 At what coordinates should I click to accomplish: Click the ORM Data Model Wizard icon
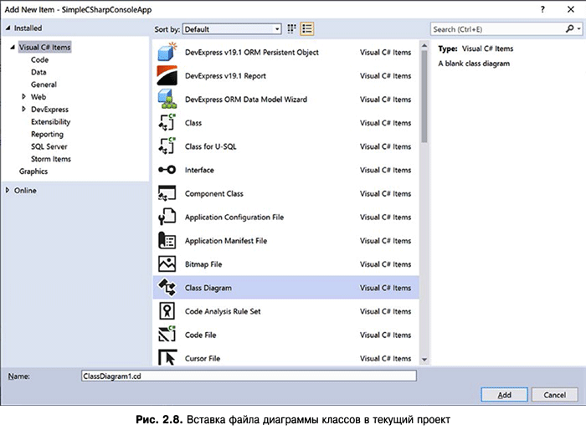click(166, 99)
